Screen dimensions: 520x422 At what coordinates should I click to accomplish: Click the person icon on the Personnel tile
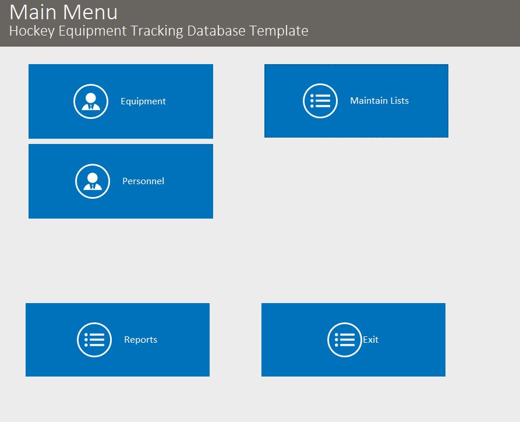click(x=93, y=181)
